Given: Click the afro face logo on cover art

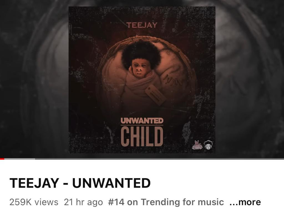Looking at the screenshot, I should (x=209, y=145).
